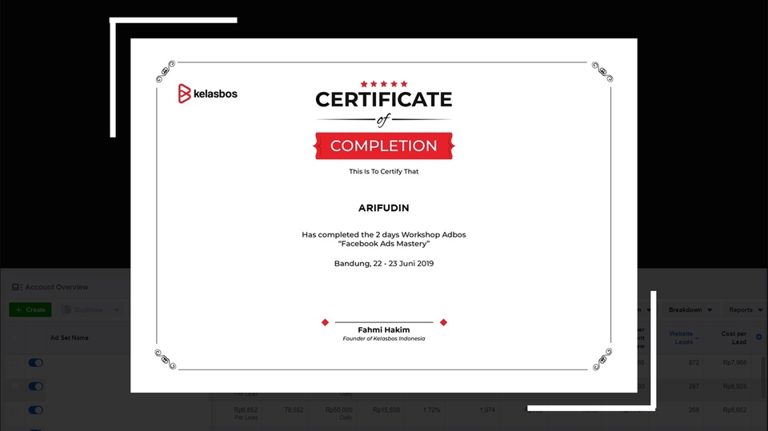Click the Cost per Lead column header
Viewport: 768px width, 431px height.
(x=734, y=338)
